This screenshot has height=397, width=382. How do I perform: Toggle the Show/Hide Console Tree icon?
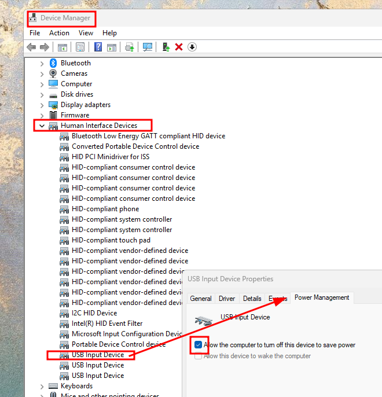tap(62, 47)
